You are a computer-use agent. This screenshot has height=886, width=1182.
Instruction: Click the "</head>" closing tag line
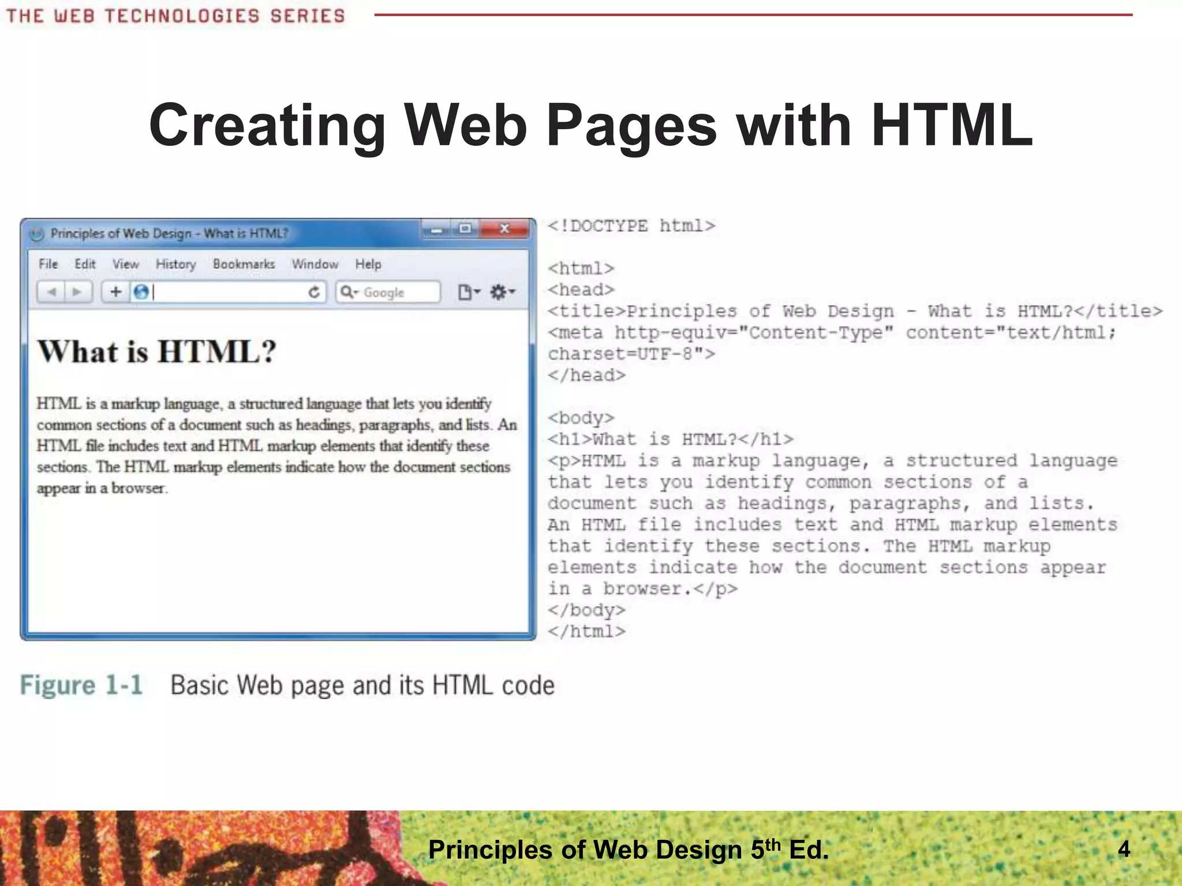586,376
